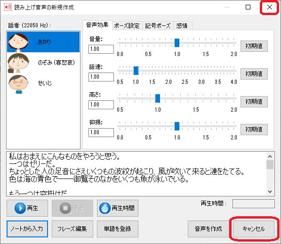Switch to the 音声効果 tab
This screenshot has height=244, width=281.
[x=97, y=25]
